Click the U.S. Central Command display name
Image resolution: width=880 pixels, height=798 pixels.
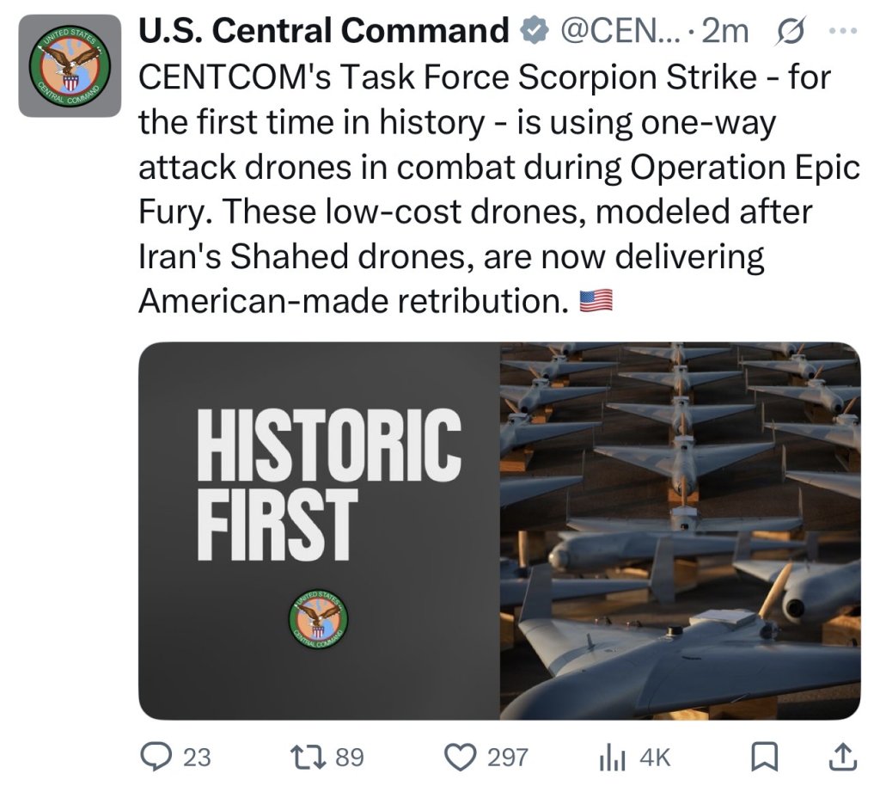click(x=323, y=30)
